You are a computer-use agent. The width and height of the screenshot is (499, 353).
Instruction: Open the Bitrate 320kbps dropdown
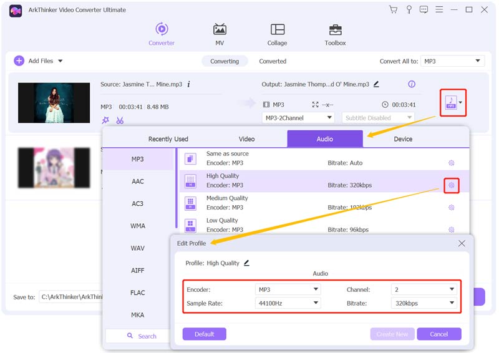click(x=424, y=303)
